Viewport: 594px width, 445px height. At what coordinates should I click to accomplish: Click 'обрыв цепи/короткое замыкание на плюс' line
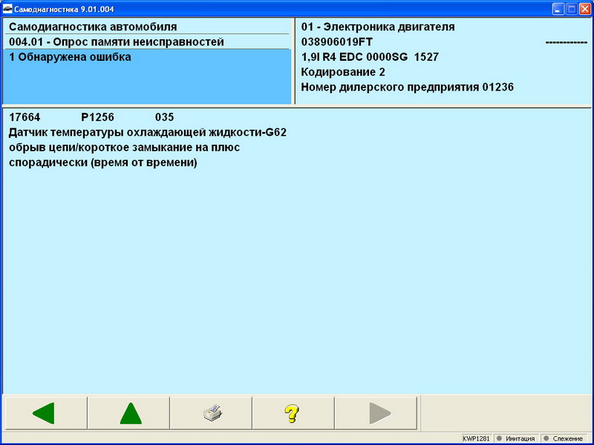[124, 148]
